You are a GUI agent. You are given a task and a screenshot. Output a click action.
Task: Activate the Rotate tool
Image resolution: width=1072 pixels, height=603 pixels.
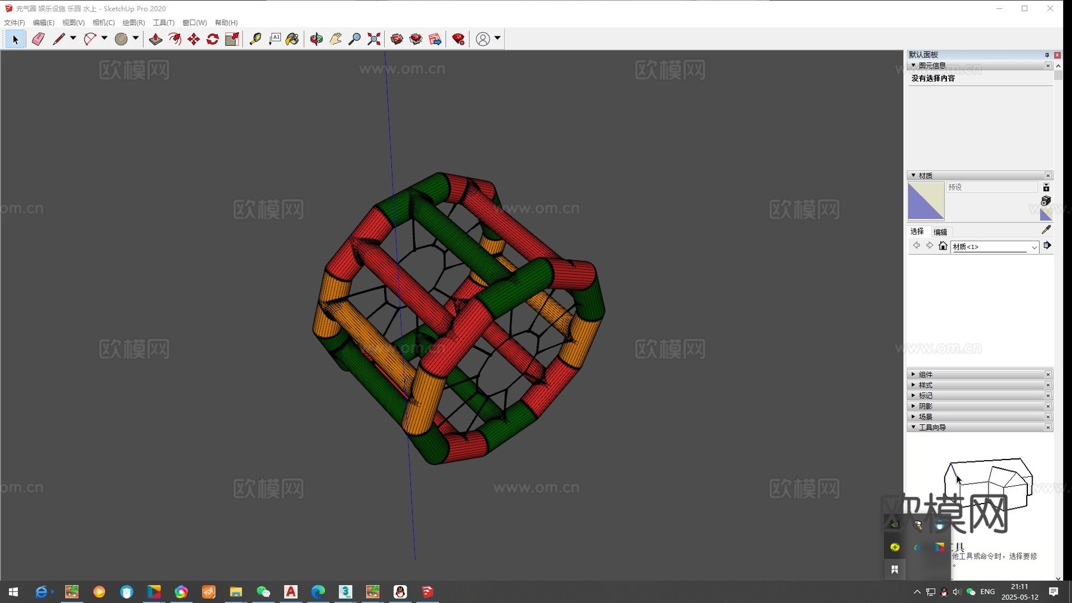(x=213, y=39)
